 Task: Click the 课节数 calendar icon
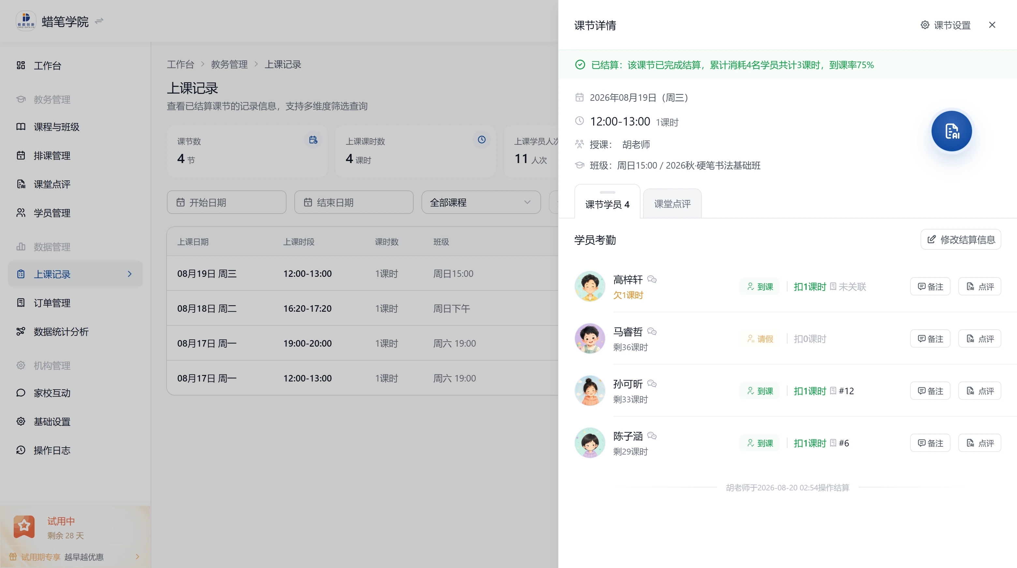[x=313, y=140]
